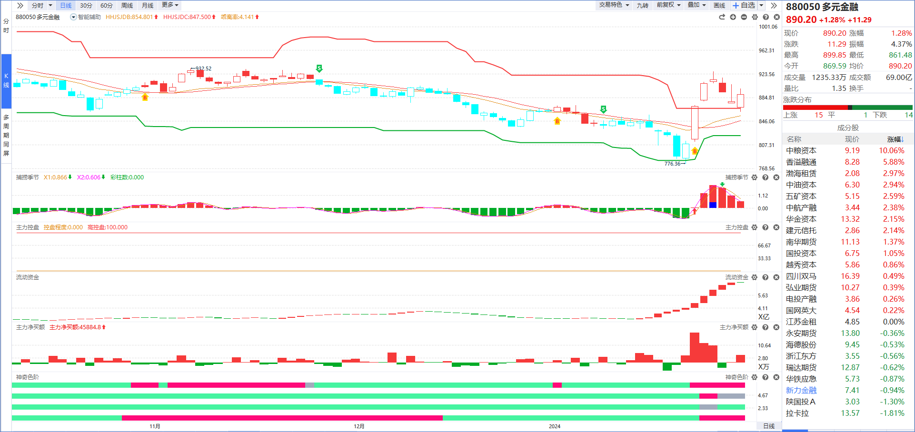
Task: Open settings gear for 神奇色阶 indicator
Action: click(755, 377)
